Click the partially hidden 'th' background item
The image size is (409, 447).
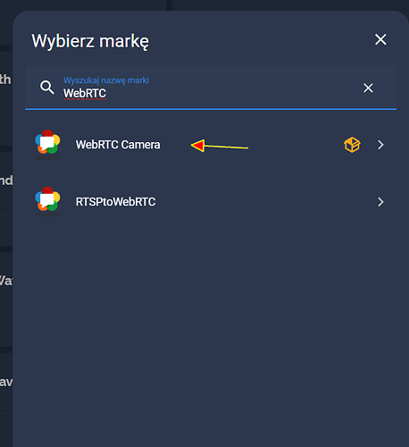point(5,80)
